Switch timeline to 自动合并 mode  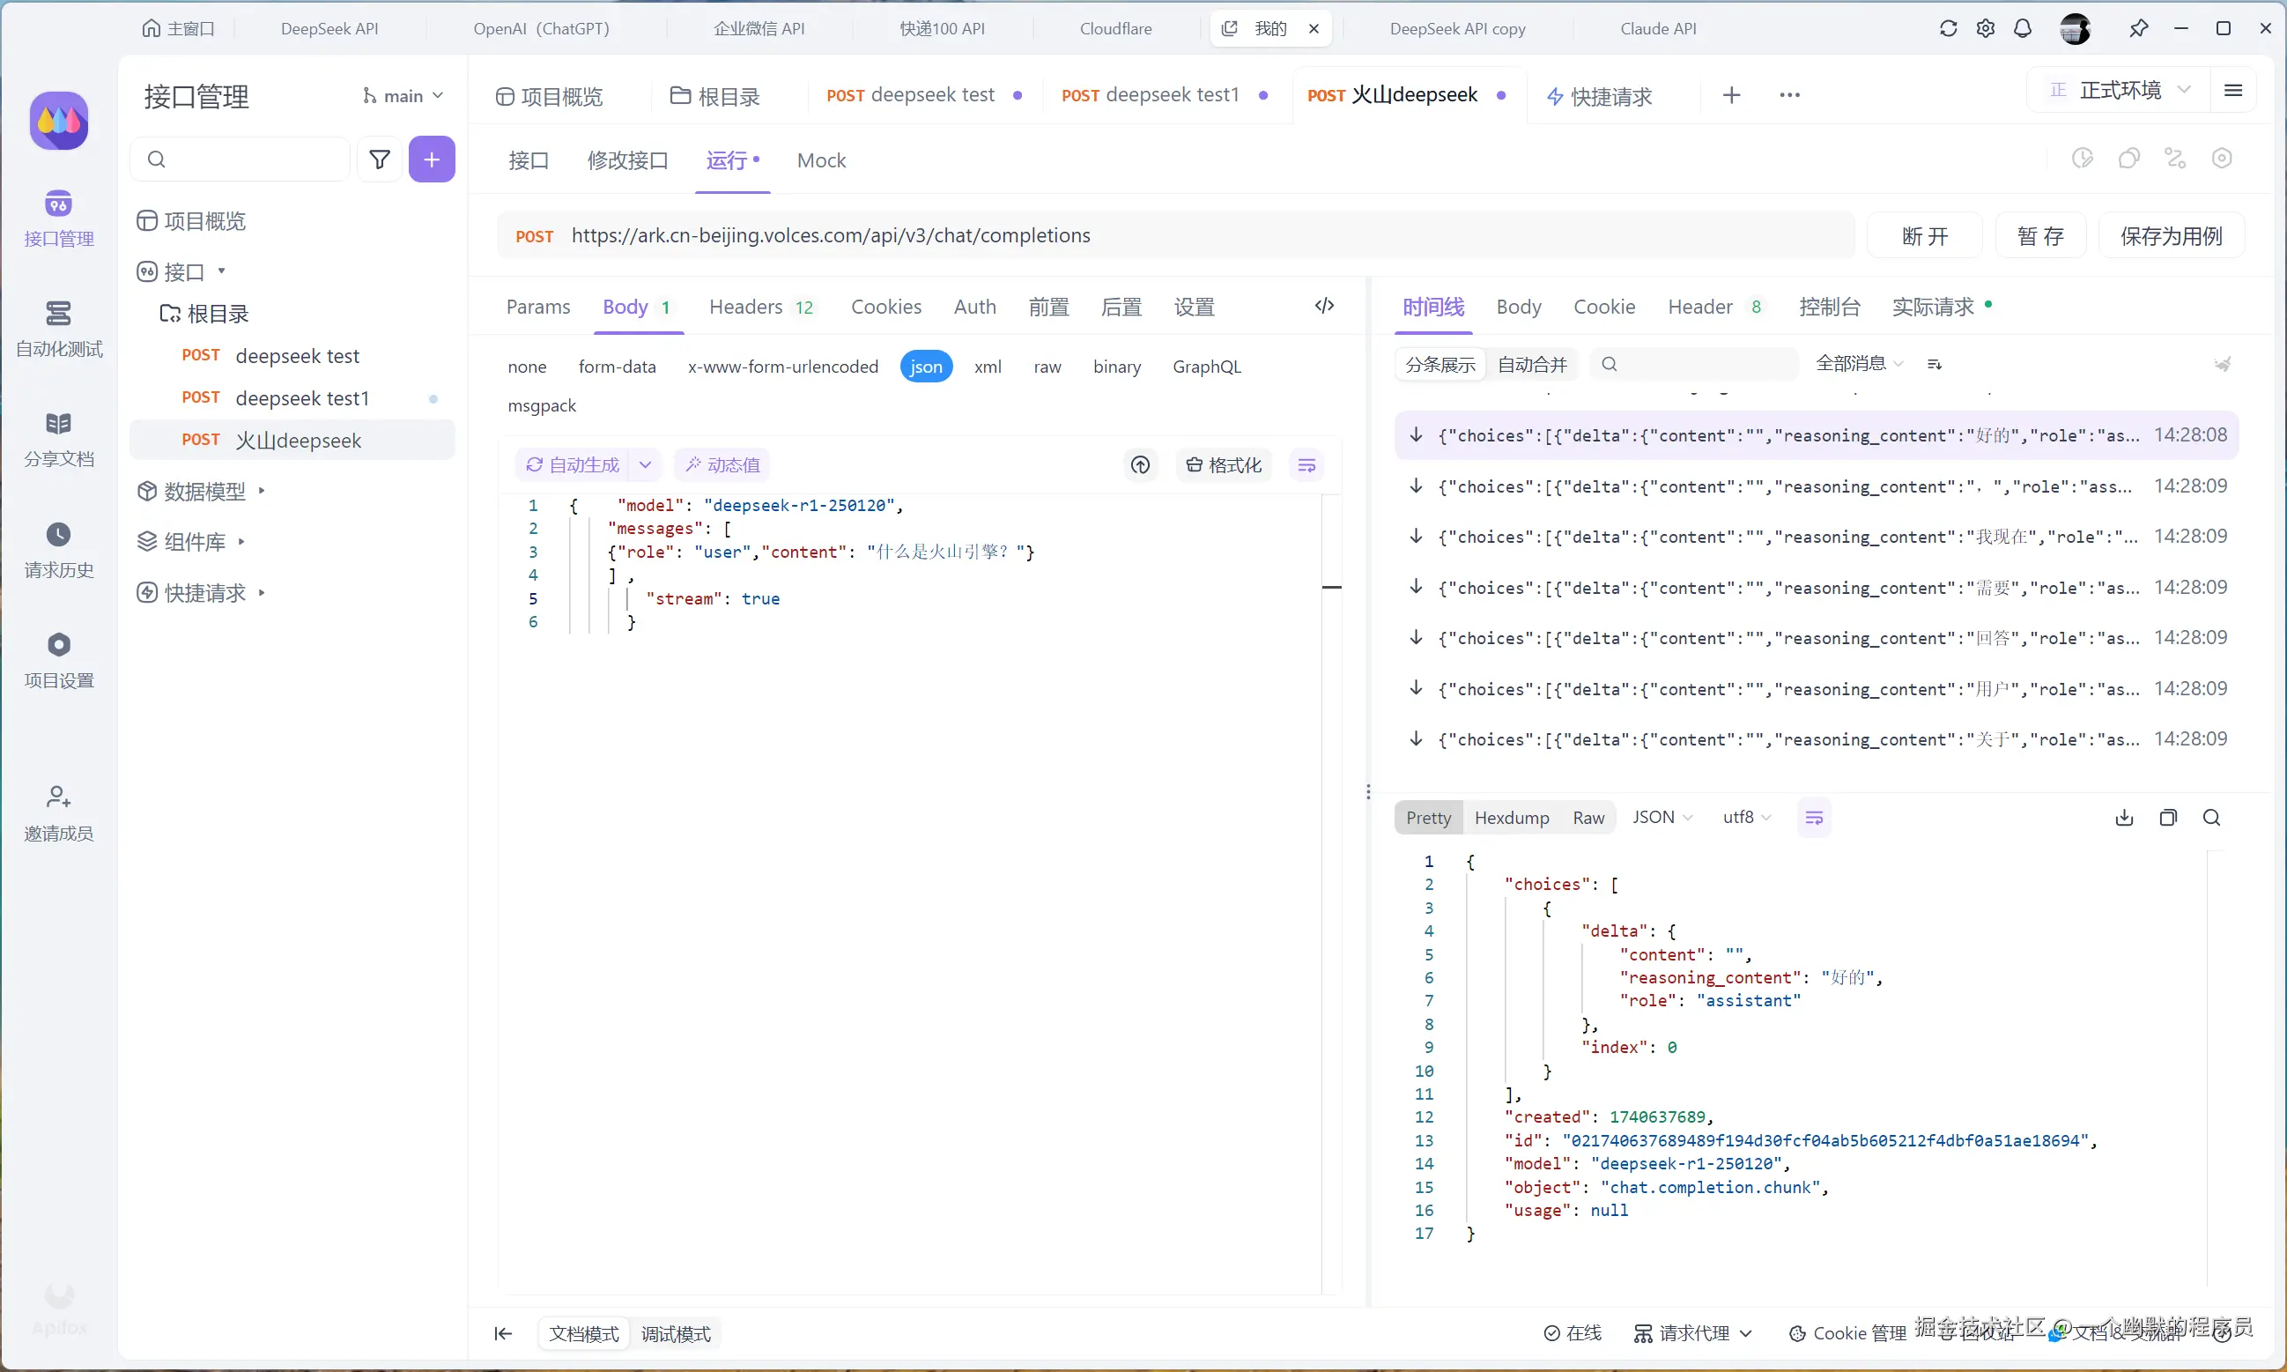(x=1531, y=364)
